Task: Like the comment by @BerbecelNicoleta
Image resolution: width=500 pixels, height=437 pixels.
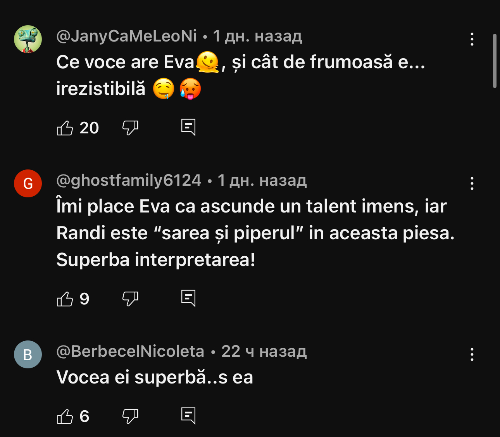Action: pos(65,416)
